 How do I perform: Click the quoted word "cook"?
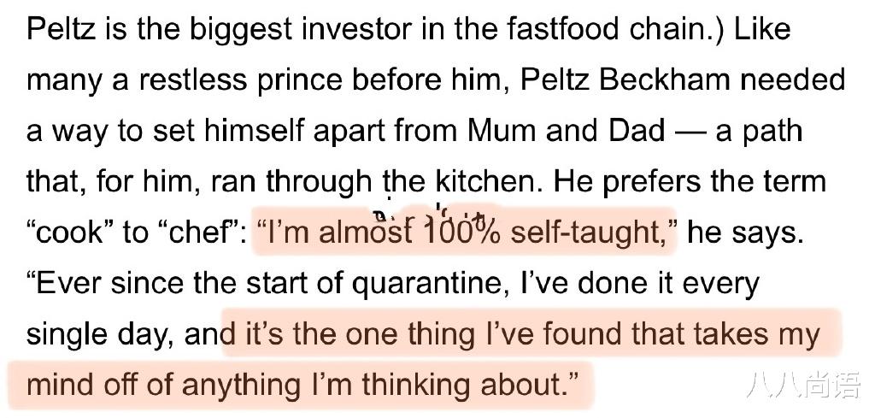tap(68, 233)
